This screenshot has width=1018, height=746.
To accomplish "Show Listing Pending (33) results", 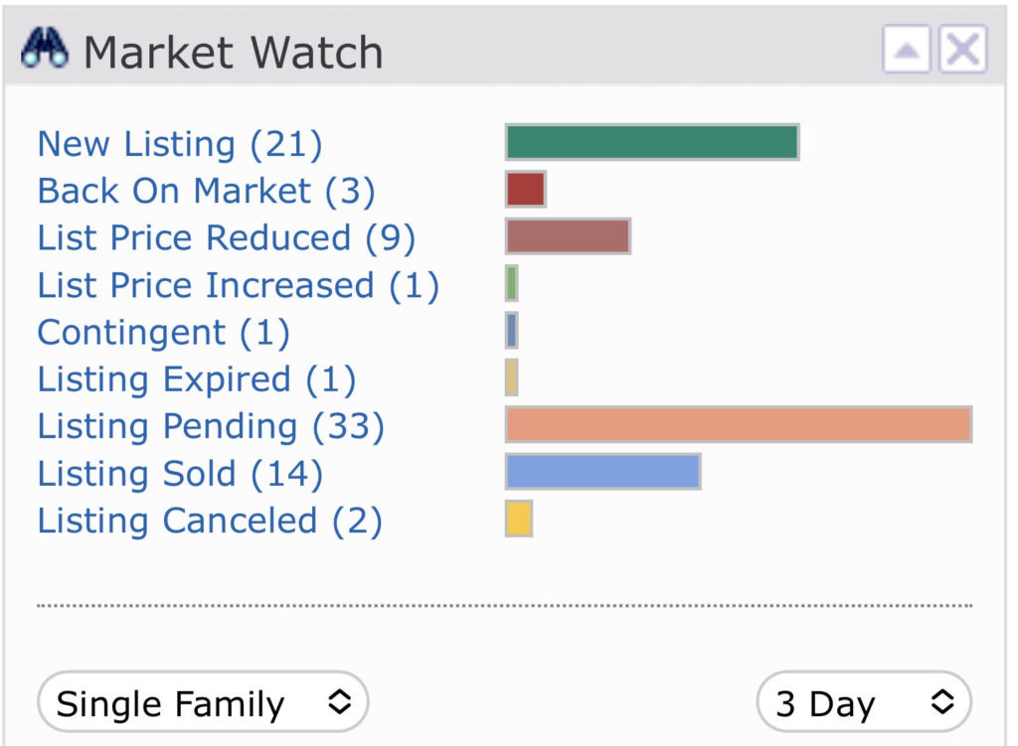I will pos(211,426).
